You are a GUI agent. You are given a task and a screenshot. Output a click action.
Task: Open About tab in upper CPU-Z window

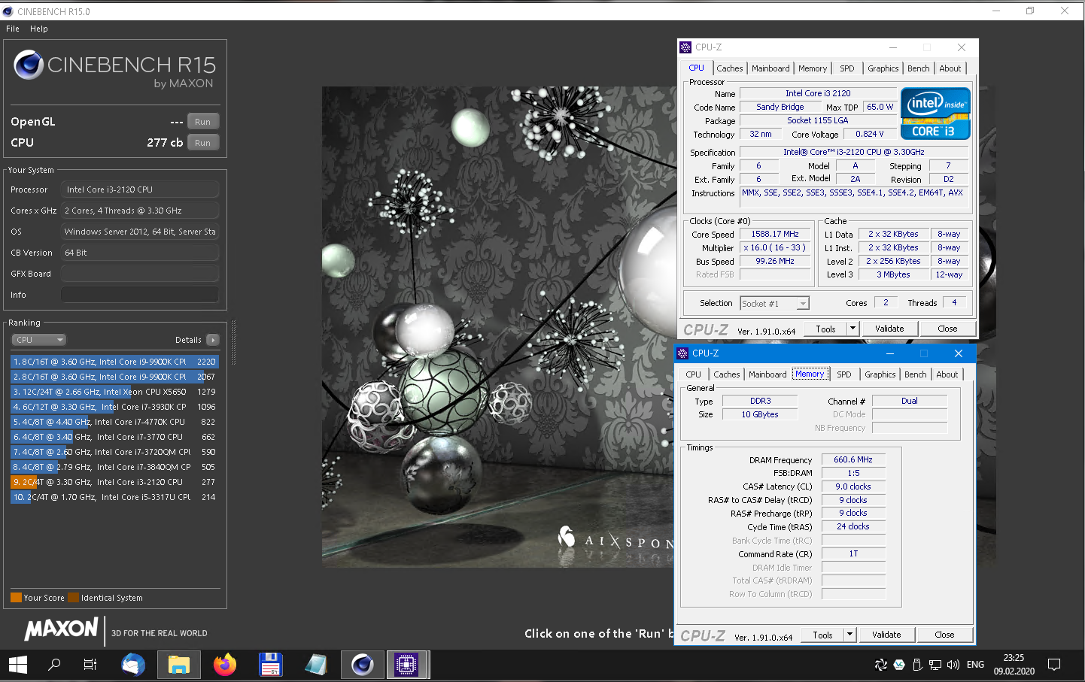coord(950,68)
